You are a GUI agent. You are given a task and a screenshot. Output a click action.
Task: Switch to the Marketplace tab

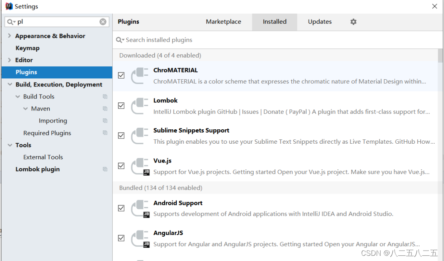[224, 22]
